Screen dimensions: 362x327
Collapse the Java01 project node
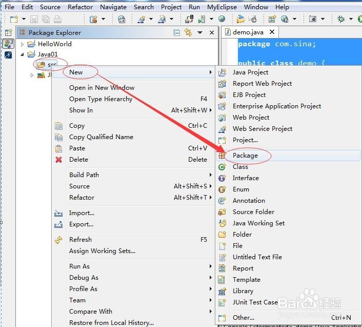pyautogui.click(x=22, y=54)
